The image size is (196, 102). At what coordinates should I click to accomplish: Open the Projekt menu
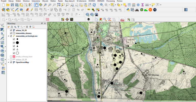pos(4,1)
